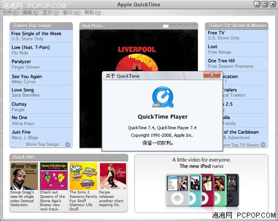Screen dimensions: 278x221
Task: Open Low (feat. T-Pain) by Flo Rida
Action: click(x=41, y=50)
